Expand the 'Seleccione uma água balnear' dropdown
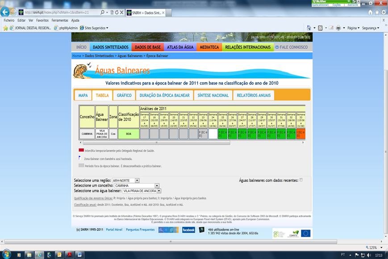 click(x=159, y=191)
